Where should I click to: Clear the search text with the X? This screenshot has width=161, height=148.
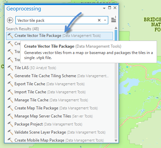point(99,20)
